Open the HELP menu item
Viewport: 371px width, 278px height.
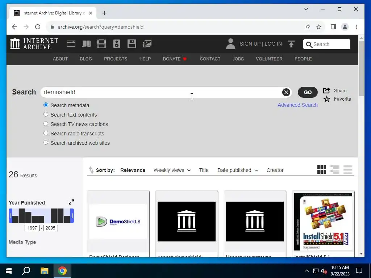[x=145, y=59]
